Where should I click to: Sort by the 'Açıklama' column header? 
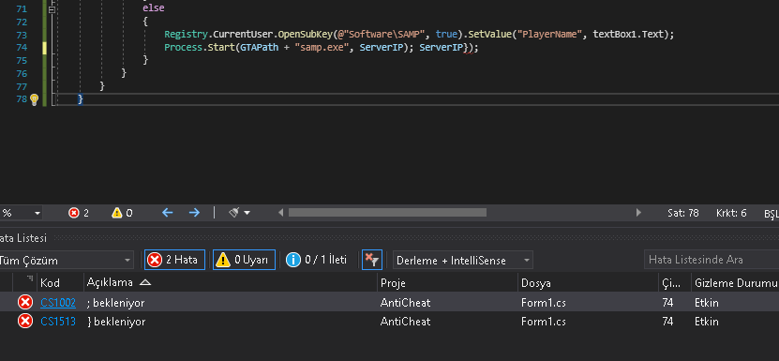231,283
